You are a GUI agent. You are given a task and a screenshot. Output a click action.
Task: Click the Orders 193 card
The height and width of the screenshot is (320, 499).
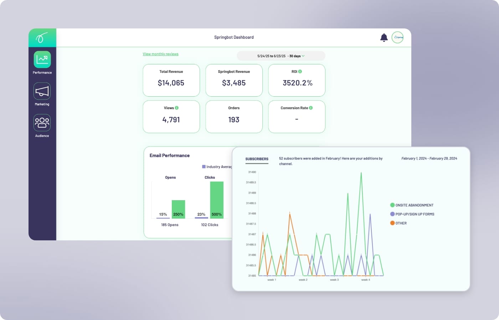pyautogui.click(x=234, y=117)
